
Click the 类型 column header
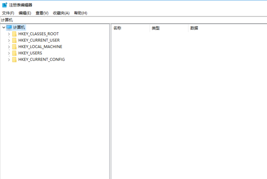(x=169, y=28)
